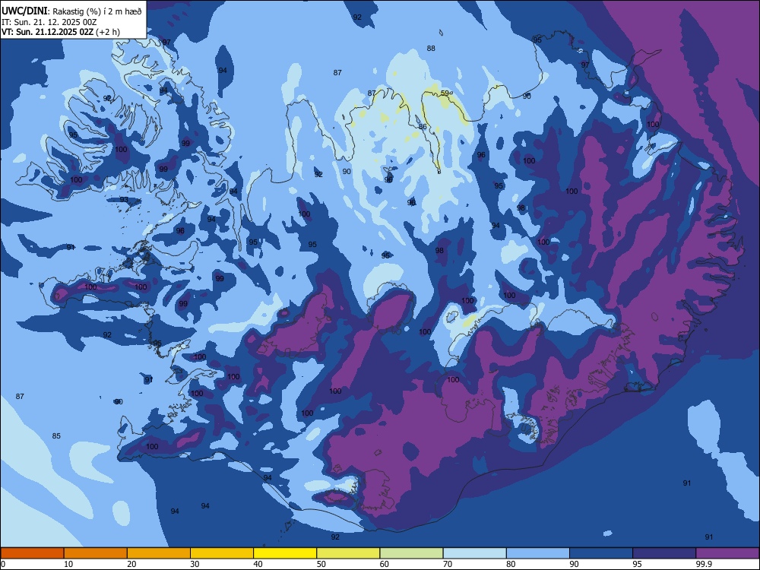The width and height of the screenshot is (760, 570).
Task: Pick the purple legend swatch above 99.9
Action: pos(727,553)
